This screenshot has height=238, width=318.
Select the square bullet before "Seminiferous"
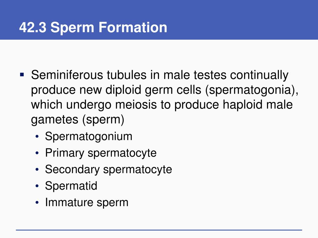coord(22,75)
